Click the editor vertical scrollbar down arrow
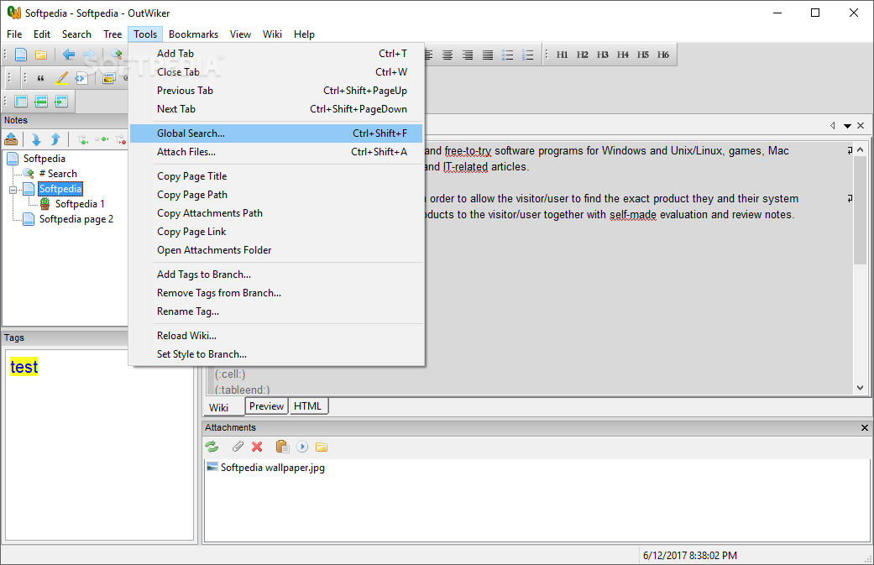The width and height of the screenshot is (874, 565). pos(860,388)
